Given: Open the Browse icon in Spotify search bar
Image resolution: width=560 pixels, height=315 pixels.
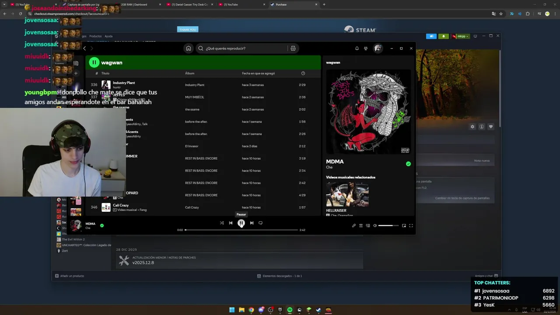Looking at the screenshot, I should 293,49.
